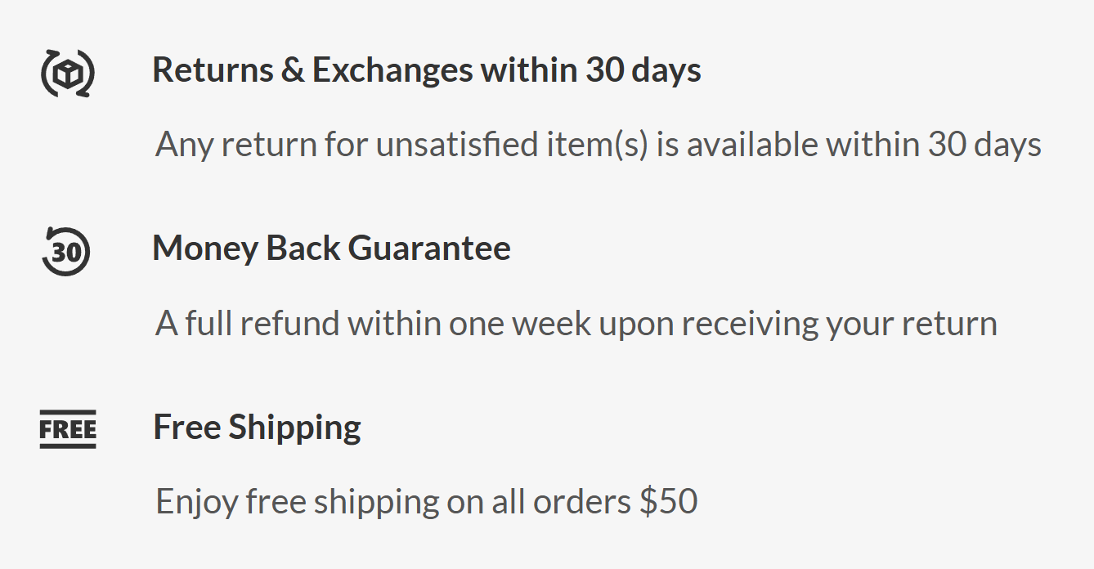Click the word 'Guarantee' in the second heading

tap(430, 249)
